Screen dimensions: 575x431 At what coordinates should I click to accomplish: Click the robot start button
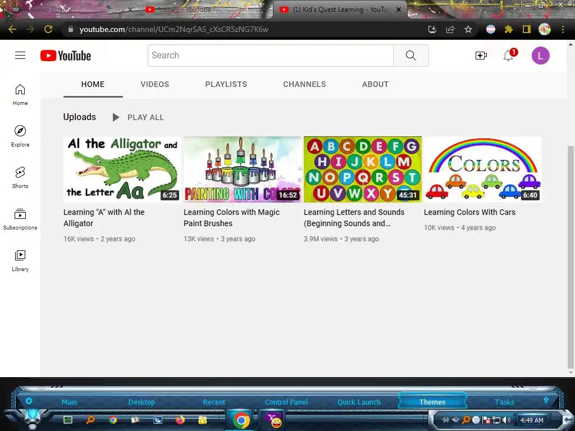[33, 419]
